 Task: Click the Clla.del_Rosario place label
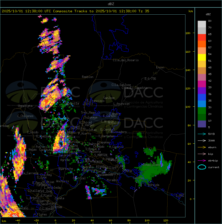[x=126, y=60]
